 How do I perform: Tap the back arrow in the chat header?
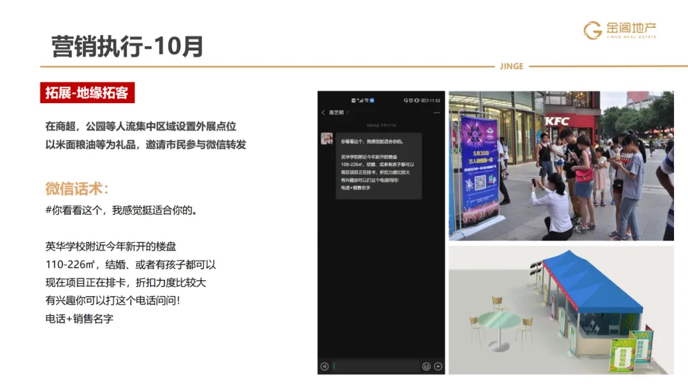point(323,112)
